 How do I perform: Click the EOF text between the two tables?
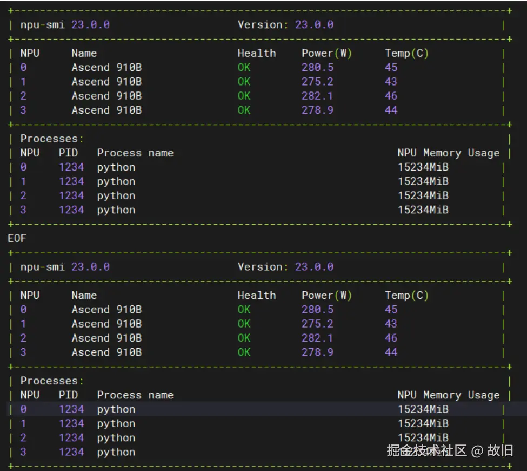click(x=17, y=238)
